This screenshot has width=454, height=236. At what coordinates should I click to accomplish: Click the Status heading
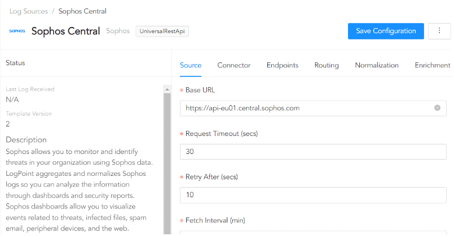(x=15, y=63)
